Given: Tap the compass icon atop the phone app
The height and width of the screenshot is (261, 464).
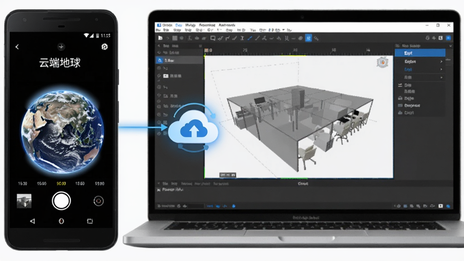Looking at the screenshot, I should tap(61, 47).
